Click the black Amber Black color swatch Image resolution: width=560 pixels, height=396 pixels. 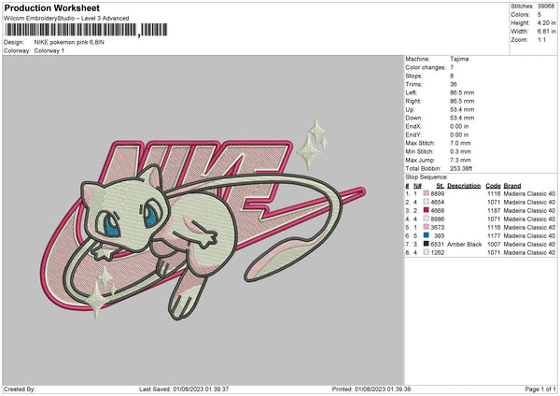[x=427, y=244]
